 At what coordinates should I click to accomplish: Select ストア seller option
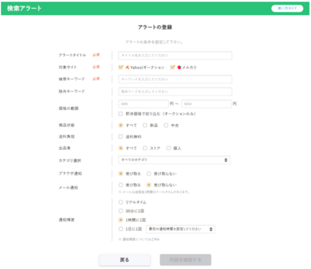point(145,148)
